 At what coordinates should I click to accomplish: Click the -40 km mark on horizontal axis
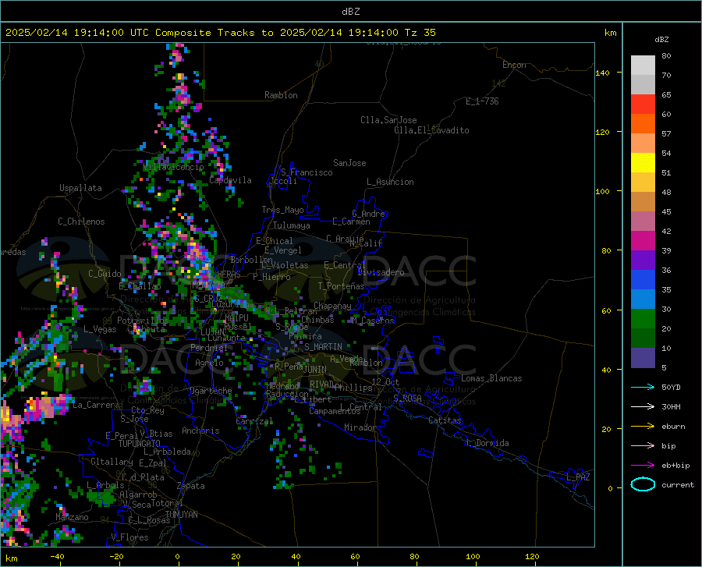[x=57, y=556]
